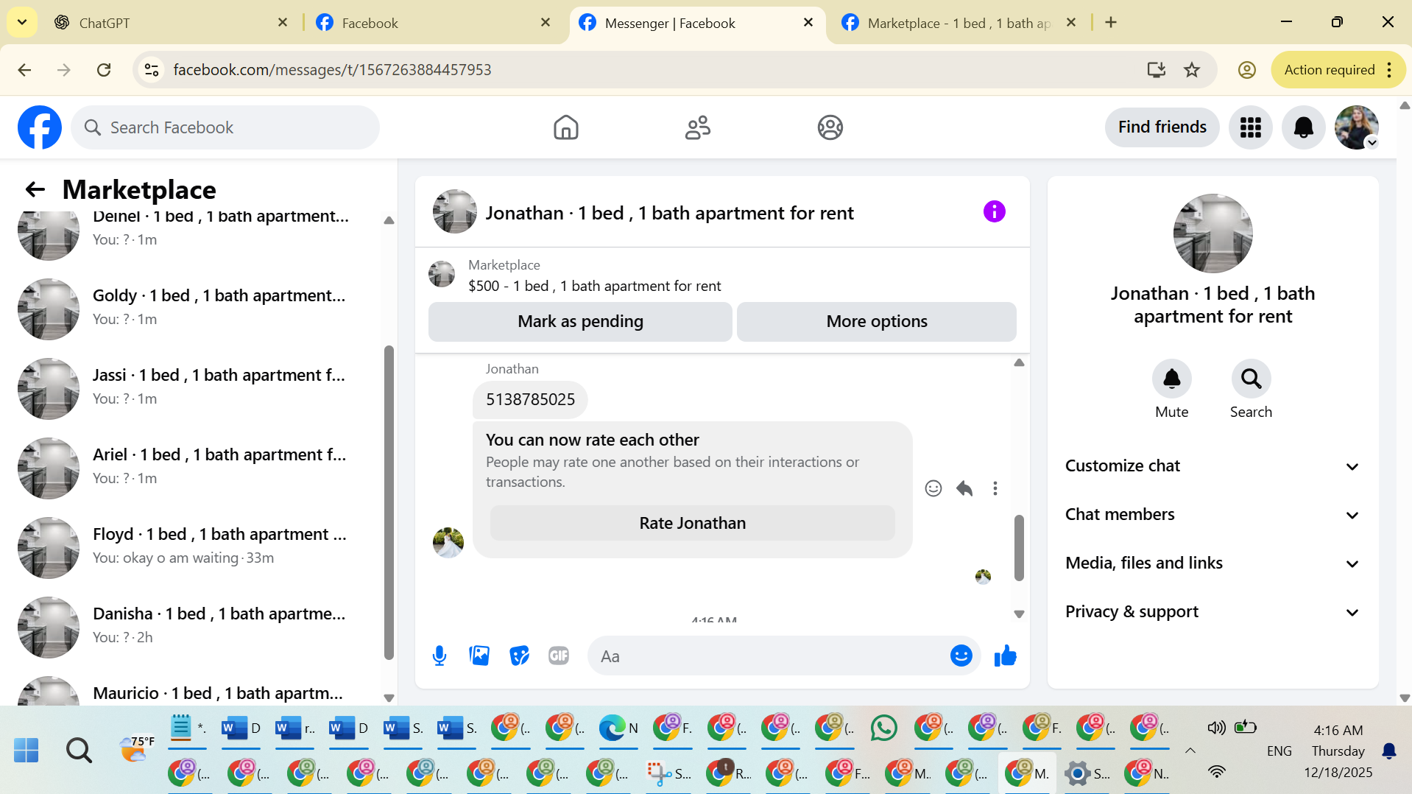Click the chat list scrollbar

[389, 502]
